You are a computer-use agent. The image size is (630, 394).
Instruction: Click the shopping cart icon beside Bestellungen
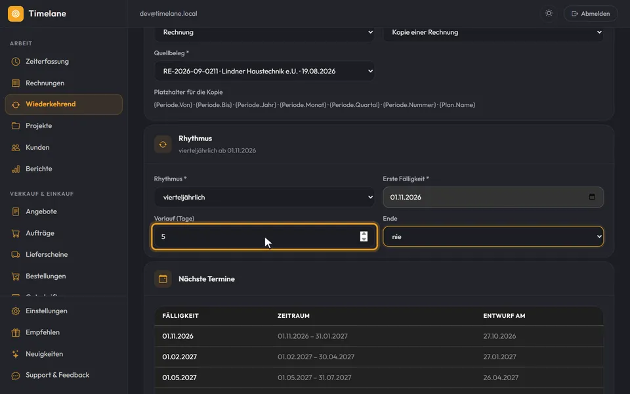16,276
